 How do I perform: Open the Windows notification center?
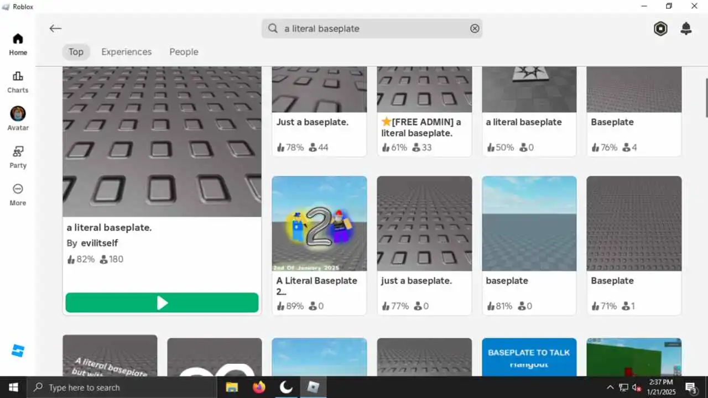[691, 387]
